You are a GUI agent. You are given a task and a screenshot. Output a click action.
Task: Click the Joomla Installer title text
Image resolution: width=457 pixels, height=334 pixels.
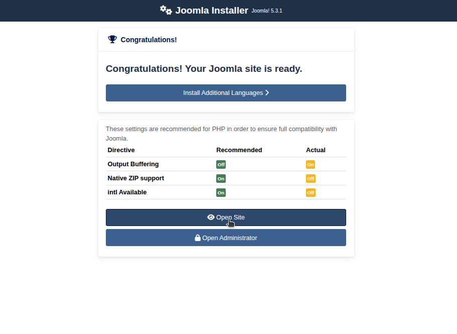coord(212,11)
